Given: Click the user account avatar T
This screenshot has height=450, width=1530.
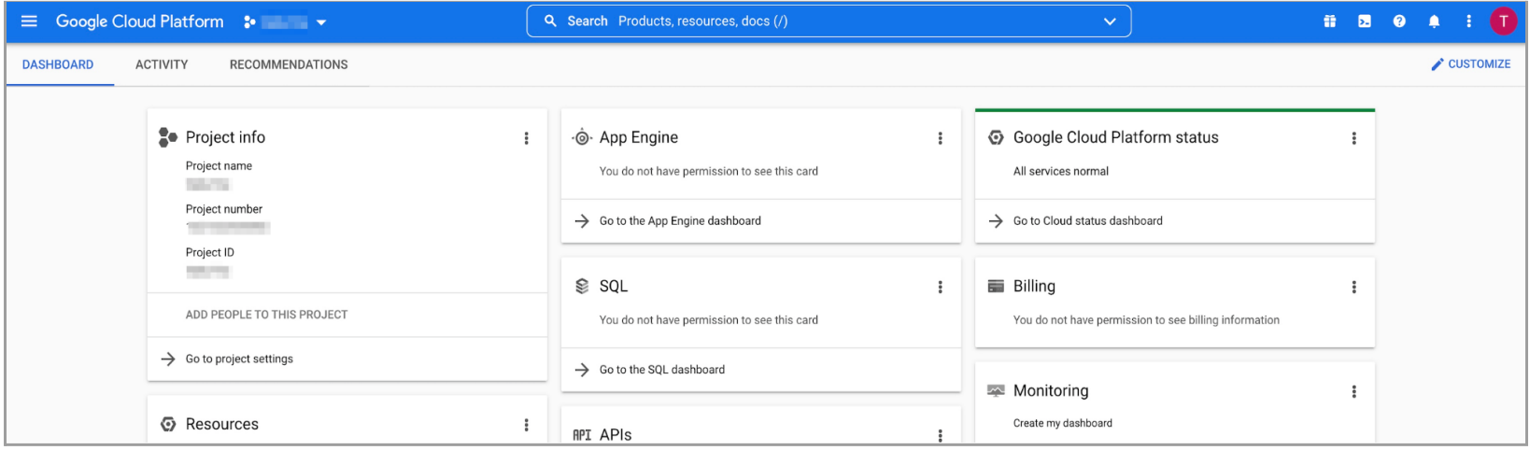Looking at the screenshot, I should pos(1503,21).
